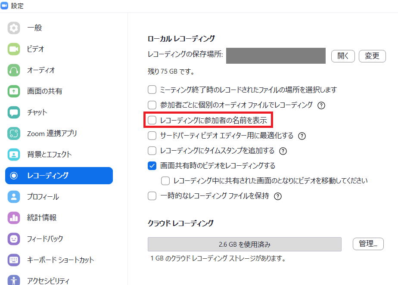Open Chat settings via bubble icon

pos(14,112)
